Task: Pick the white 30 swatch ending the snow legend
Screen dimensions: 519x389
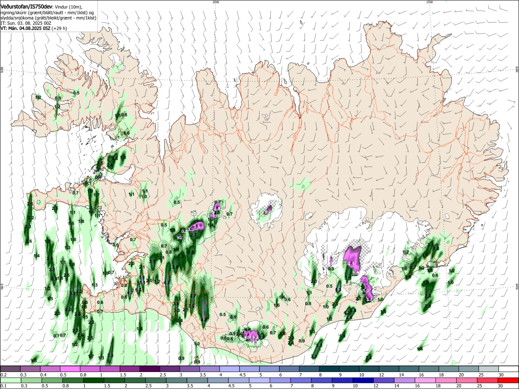Action: click(x=508, y=369)
